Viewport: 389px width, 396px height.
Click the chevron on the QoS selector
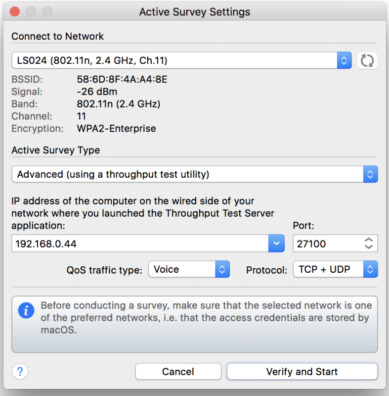[x=222, y=269]
